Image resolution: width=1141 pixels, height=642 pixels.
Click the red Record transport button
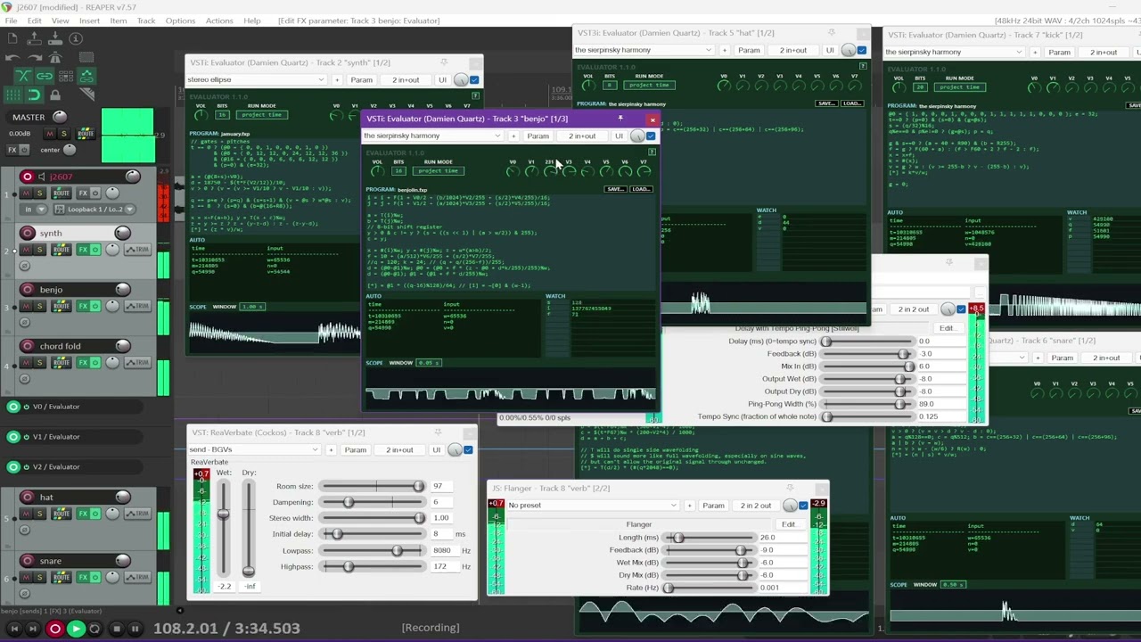point(54,629)
